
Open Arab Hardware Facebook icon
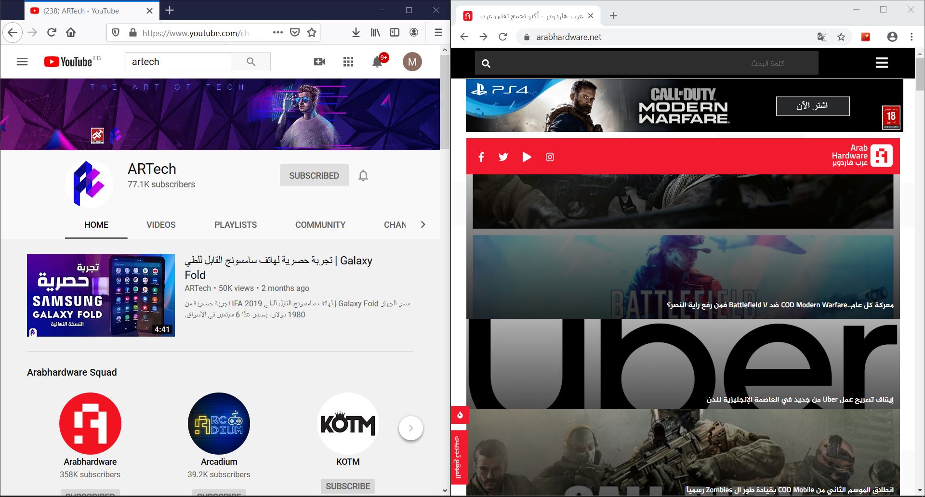pyautogui.click(x=481, y=157)
